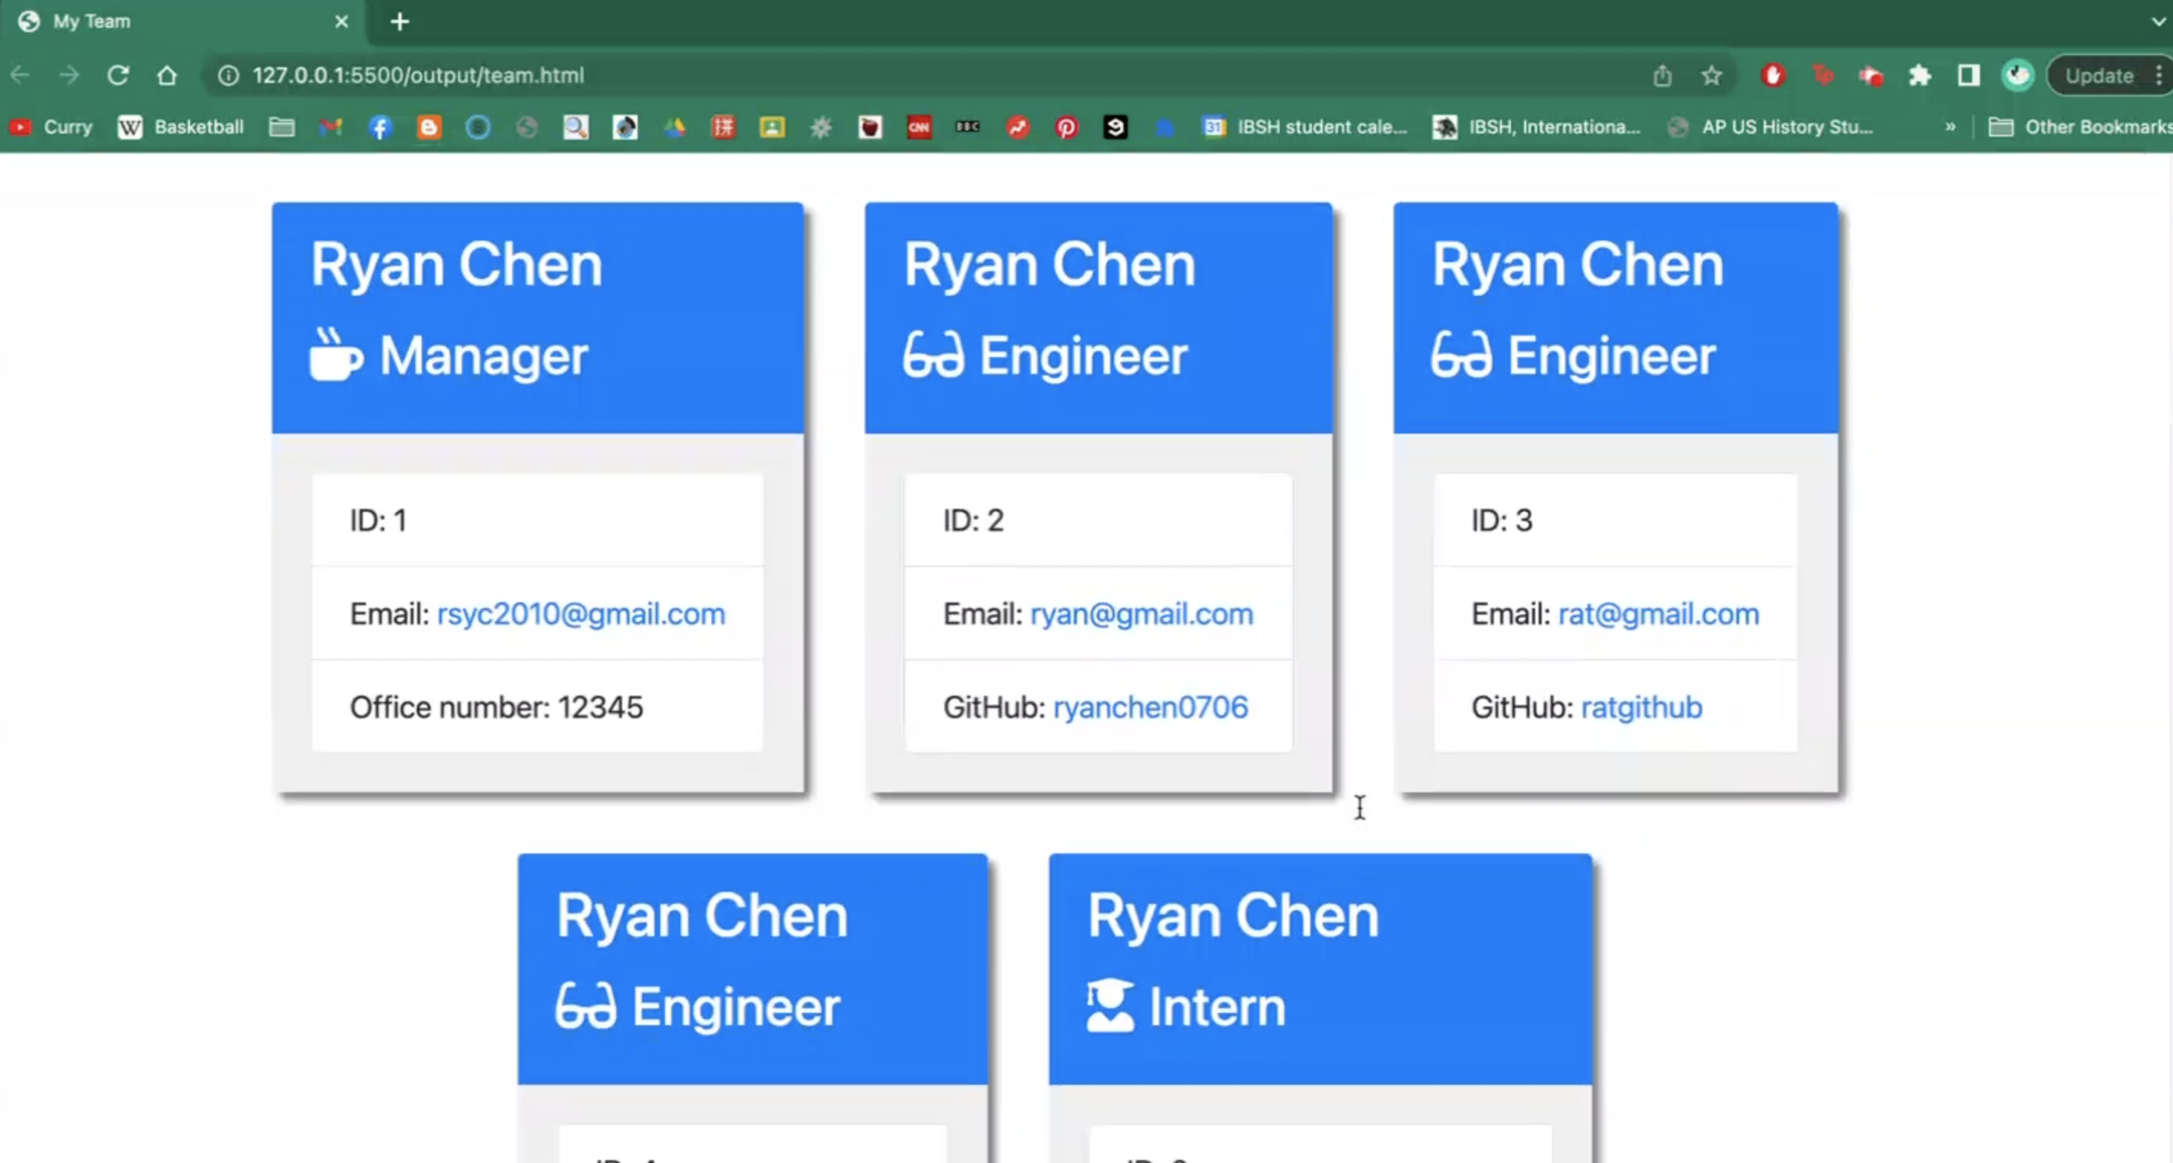Close the My Team tab
Image resolution: width=2173 pixels, height=1163 pixels.
pos(342,22)
